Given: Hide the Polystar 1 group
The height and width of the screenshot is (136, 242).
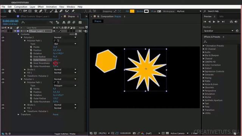Looking at the screenshot, I should pos(3,79).
